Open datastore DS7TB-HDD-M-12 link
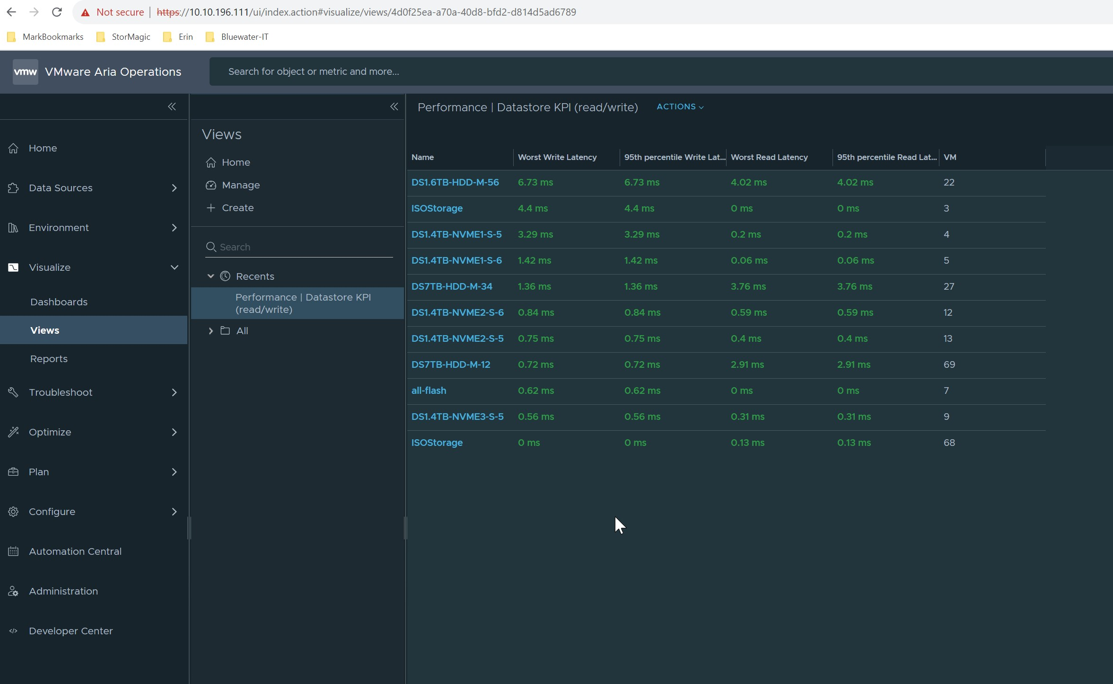Screen dimensions: 1113x684 click(x=451, y=364)
